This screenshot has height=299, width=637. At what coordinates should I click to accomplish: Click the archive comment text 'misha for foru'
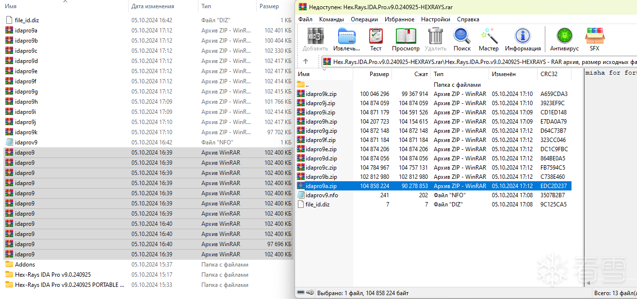pos(611,73)
